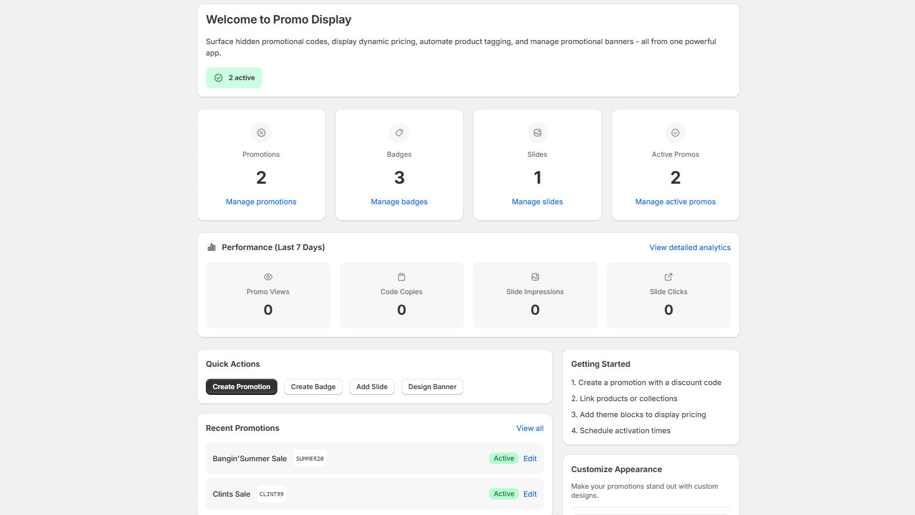This screenshot has height=515, width=915.
Task: Click the Slides image icon
Action: 537,133
